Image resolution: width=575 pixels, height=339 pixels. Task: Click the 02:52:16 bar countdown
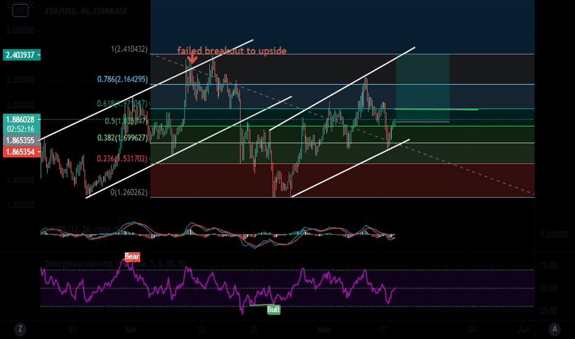click(22, 129)
